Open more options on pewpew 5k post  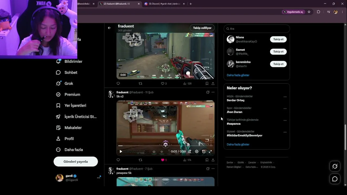213,169
